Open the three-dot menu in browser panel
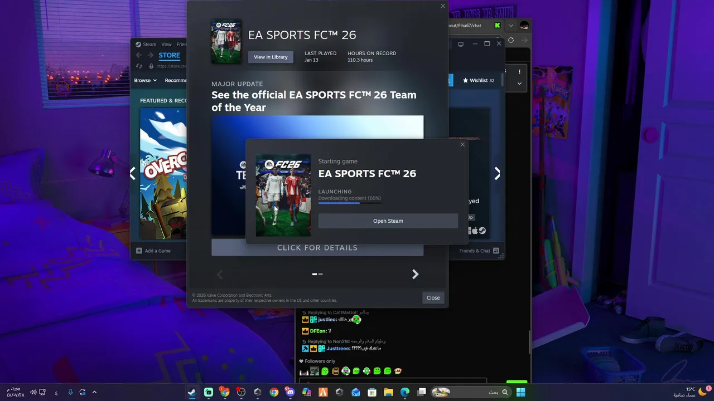Screen dimensions: 714x401 click(x=519, y=72)
